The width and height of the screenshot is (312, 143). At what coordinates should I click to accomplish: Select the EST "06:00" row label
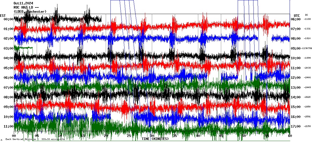[8, 78]
